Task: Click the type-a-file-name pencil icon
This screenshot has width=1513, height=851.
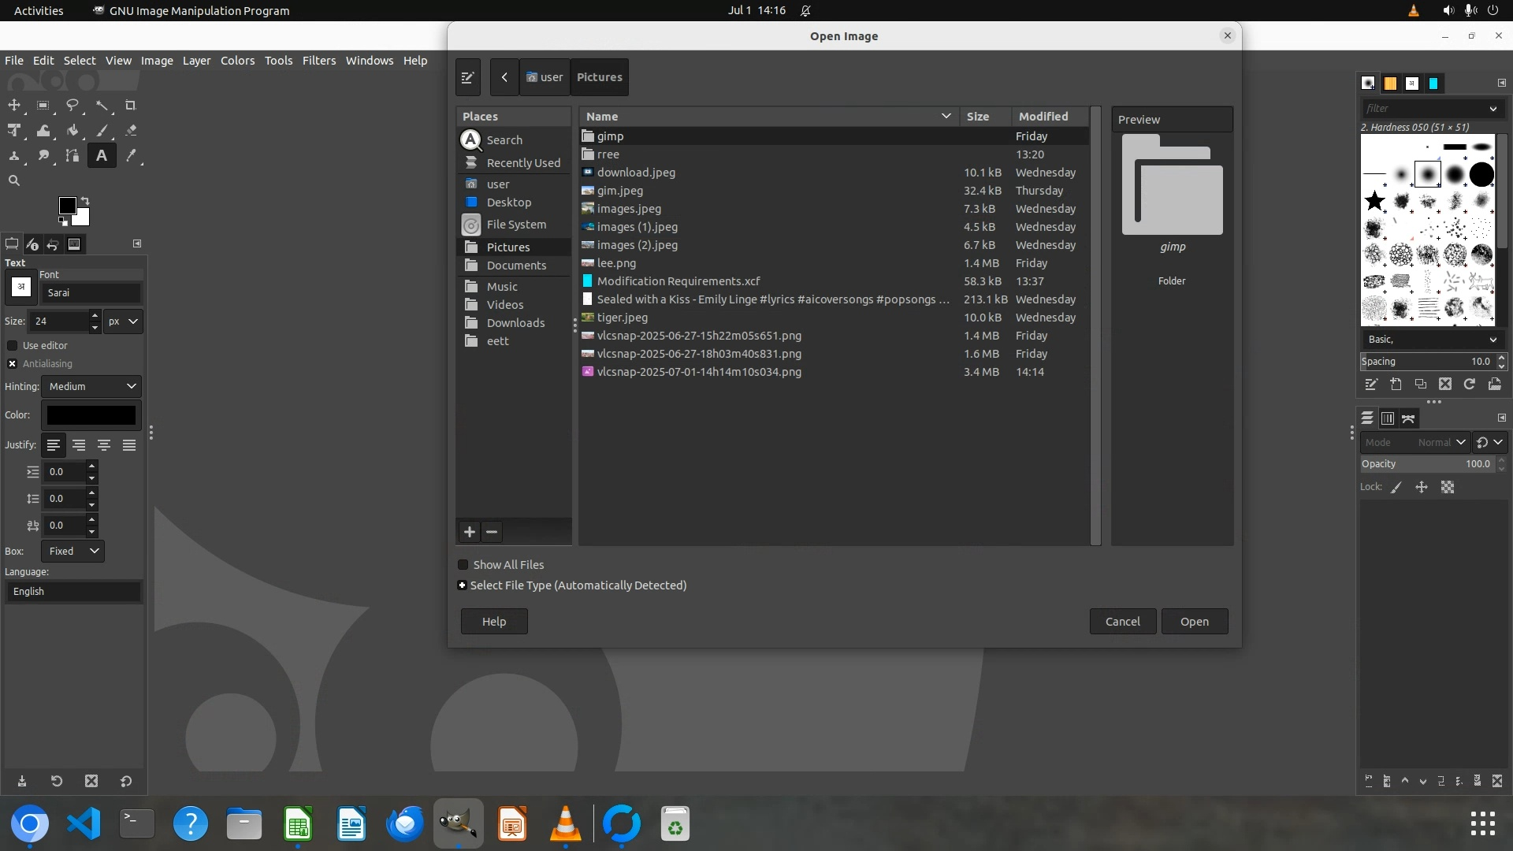Action: (467, 77)
